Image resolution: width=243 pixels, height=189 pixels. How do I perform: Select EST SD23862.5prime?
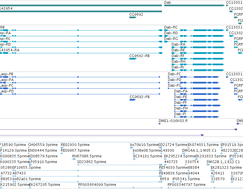[92, 162]
